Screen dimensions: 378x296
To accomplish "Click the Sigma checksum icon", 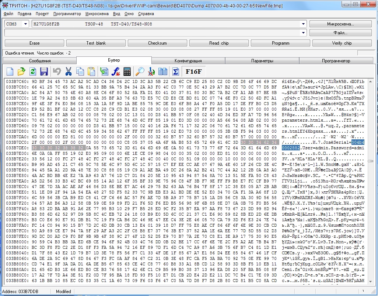I will point(175,71).
